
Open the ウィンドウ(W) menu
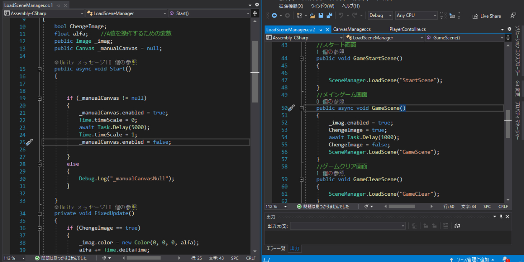[322, 6]
